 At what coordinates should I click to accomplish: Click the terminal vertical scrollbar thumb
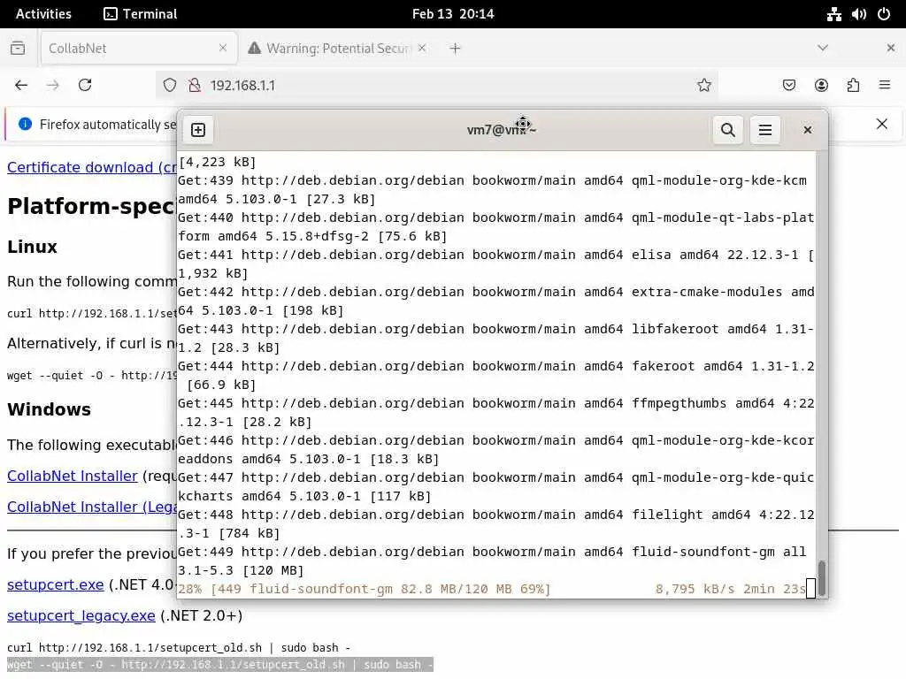[x=822, y=577]
